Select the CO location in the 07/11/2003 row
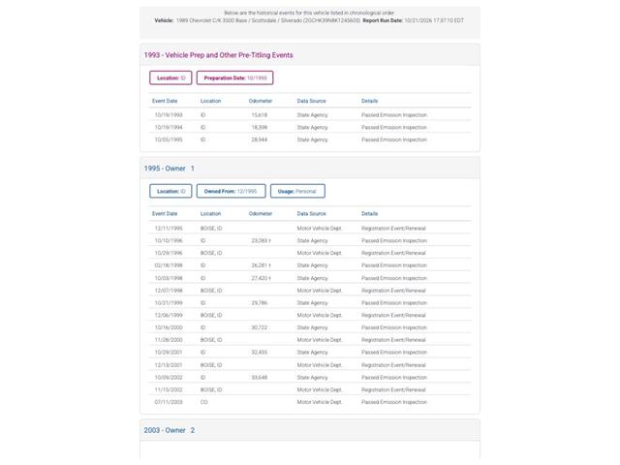Viewport: 620px width, 465px height. (204, 402)
